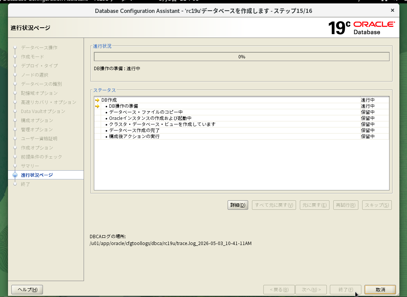Click DB操作の準備 : 進行中 progress message
Viewport: 407px width, 297px height.
coord(117,69)
